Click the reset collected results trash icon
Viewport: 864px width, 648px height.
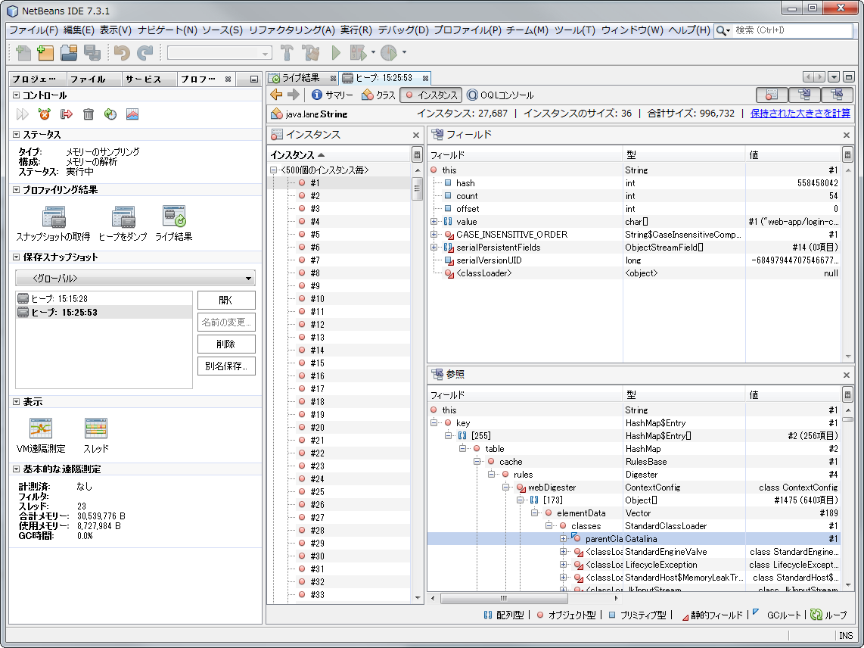[89, 114]
